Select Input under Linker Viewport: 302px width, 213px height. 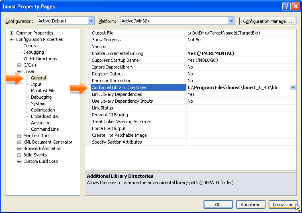[x=36, y=84]
